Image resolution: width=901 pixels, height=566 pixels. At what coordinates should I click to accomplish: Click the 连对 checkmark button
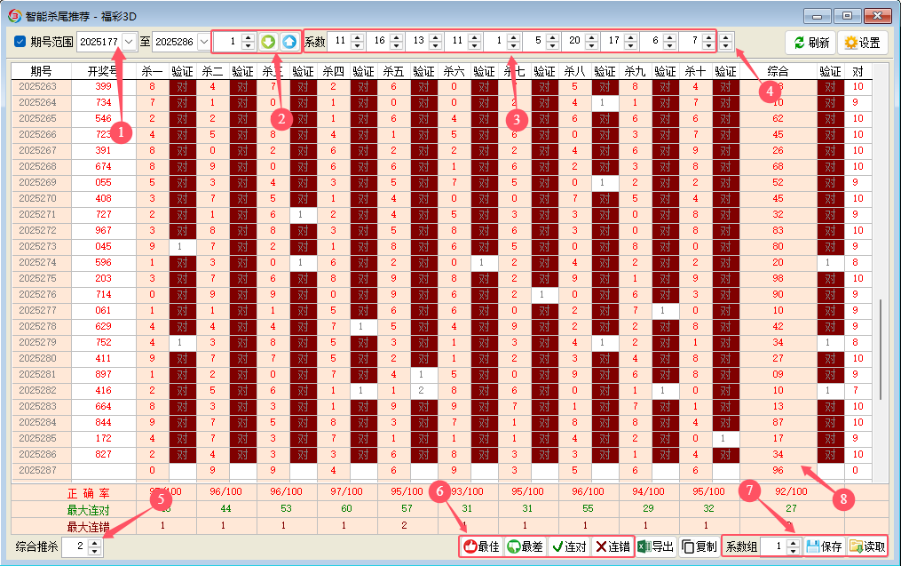[568, 547]
